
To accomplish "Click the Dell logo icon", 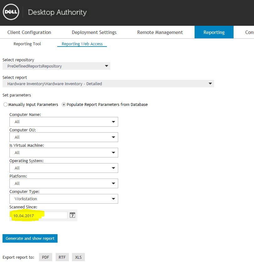I will point(11,12).
